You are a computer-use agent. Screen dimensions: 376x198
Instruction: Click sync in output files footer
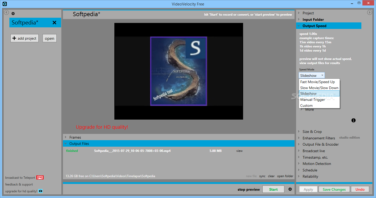point(262,176)
